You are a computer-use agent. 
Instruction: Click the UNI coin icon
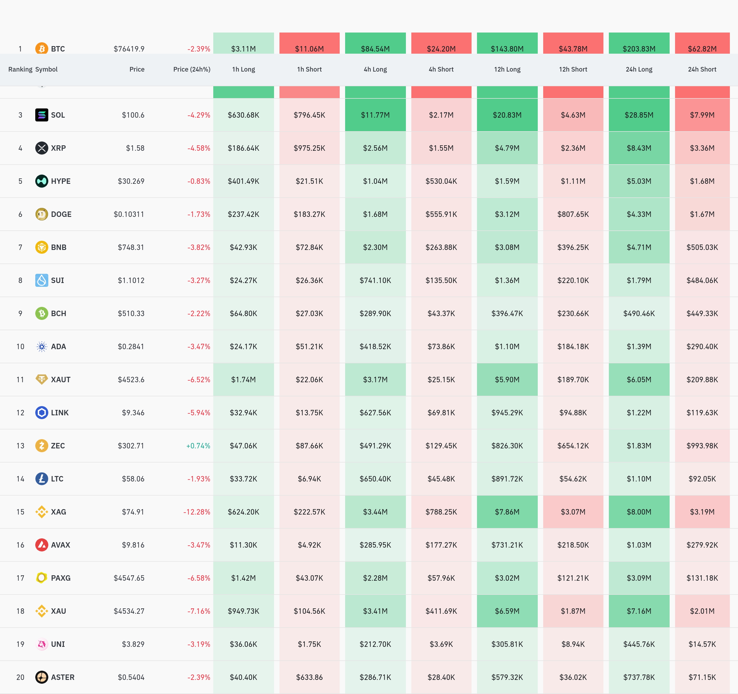point(42,644)
